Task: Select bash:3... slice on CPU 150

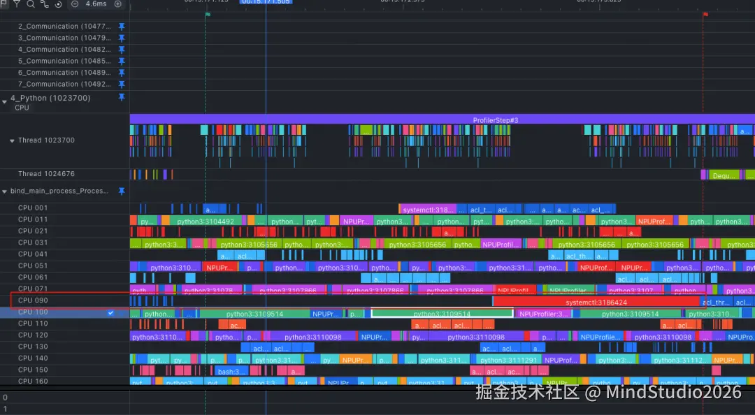Action: [231, 371]
